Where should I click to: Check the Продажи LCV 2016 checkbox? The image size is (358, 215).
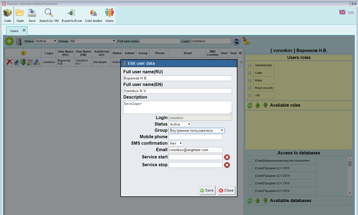[x=250, y=191]
